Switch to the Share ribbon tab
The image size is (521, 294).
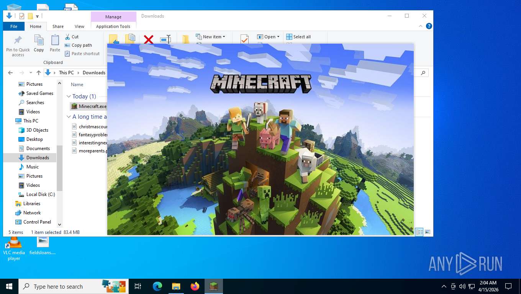click(x=58, y=26)
